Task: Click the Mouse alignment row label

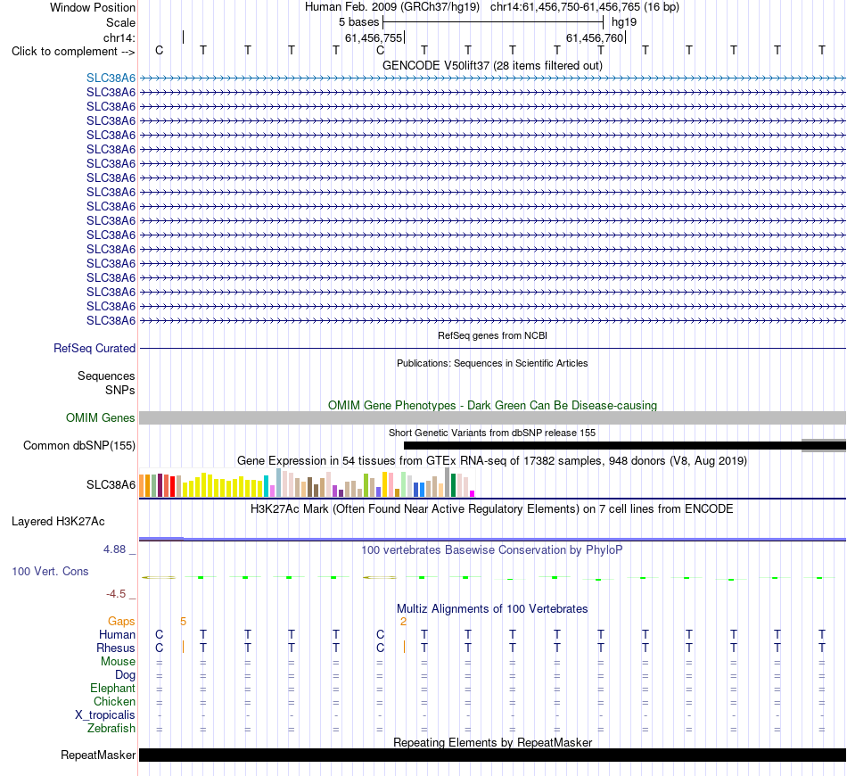Action: point(118,662)
